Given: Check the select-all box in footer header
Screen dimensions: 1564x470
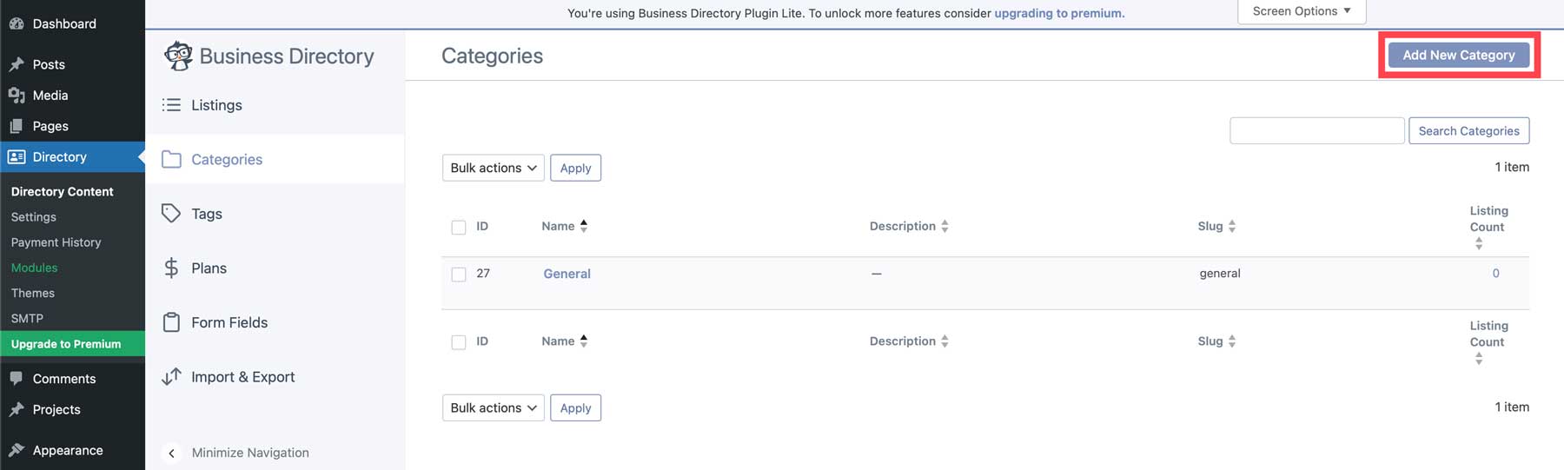Looking at the screenshot, I should tap(459, 342).
